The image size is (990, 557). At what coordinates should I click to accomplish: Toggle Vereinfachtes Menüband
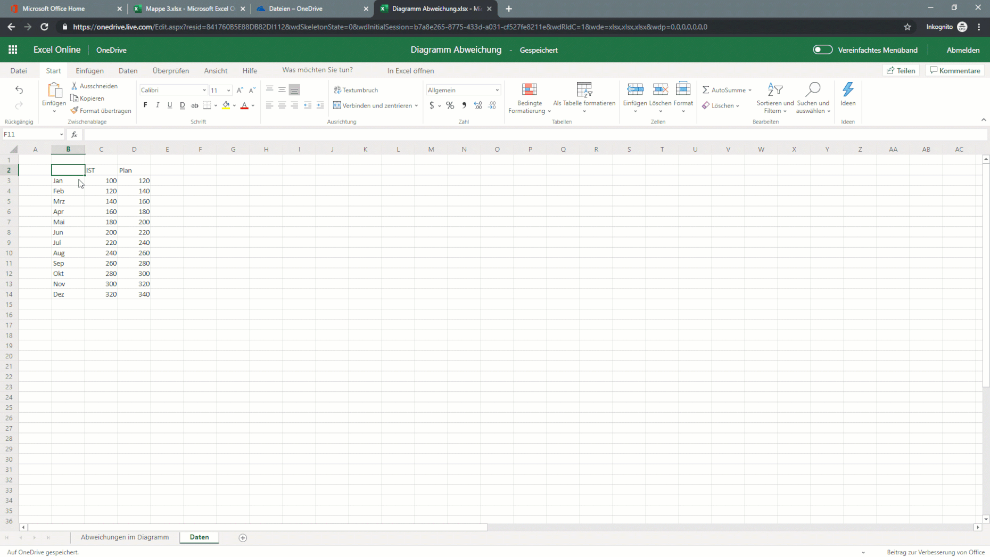(822, 50)
